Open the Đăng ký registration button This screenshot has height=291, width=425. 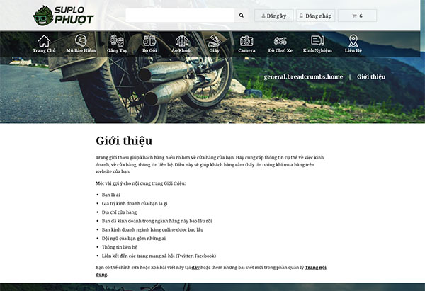[x=273, y=16]
